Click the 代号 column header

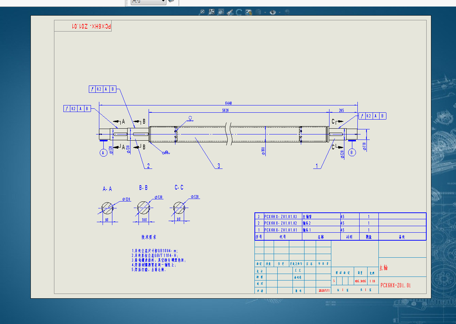point(283,237)
